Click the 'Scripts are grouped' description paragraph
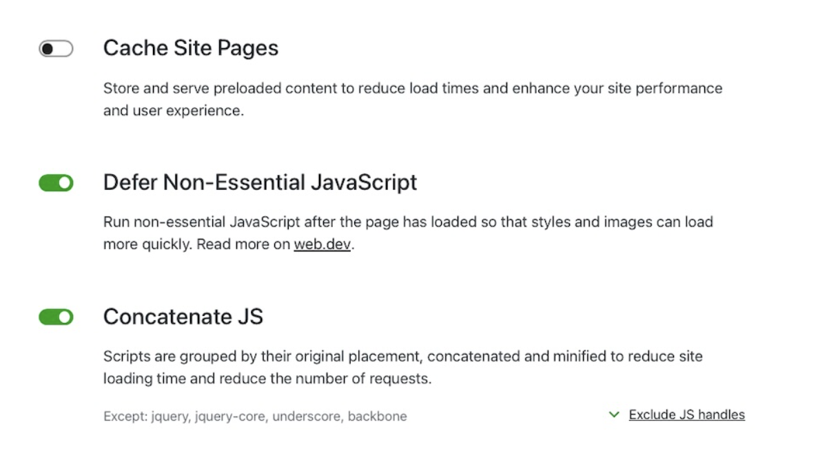Image resolution: width=838 pixels, height=453 pixels. coord(402,357)
